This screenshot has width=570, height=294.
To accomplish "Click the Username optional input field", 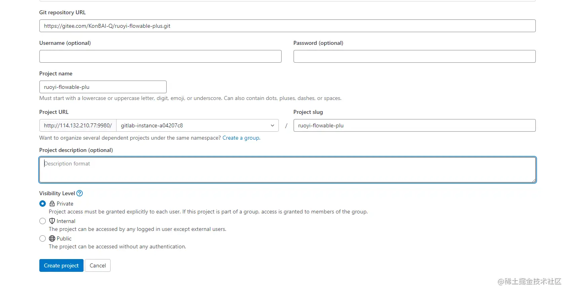I will coord(160,56).
